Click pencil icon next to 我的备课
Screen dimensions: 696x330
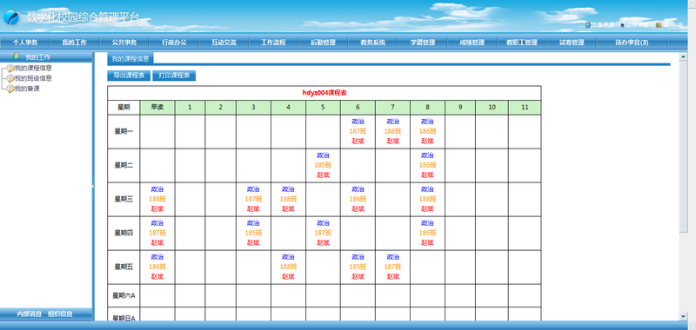coord(11,89)
